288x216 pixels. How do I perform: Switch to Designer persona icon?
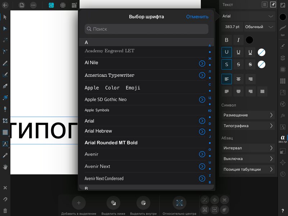51,5
